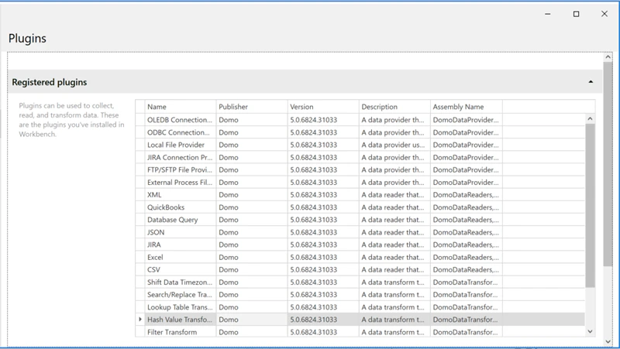Viewport: 620px width, 349px height.
Task: Collapse the Registered plugins section
Action: click(x=591, y=82)
